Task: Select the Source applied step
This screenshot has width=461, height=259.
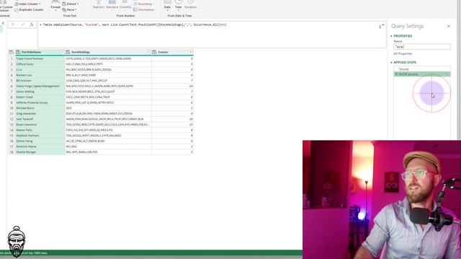Action: click(422, 69)
